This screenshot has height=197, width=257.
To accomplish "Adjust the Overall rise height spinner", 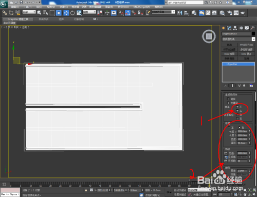I will (249, 153).
